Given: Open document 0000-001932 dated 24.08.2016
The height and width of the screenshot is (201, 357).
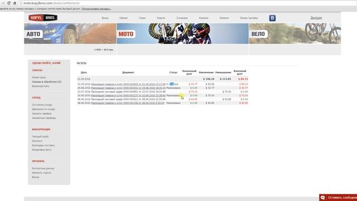Looking at the screenshot, I should [128, 88].
